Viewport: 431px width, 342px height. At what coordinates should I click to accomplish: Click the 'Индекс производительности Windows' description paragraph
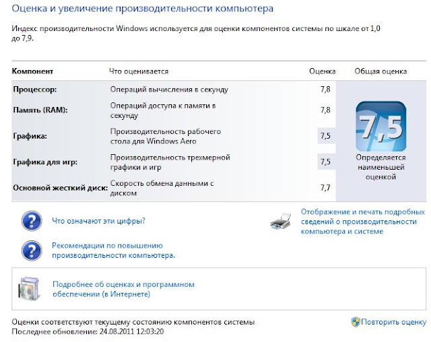[196, 33]
